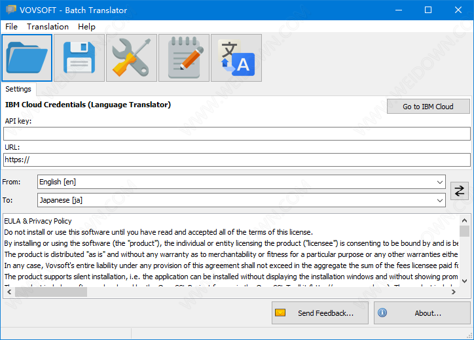Viewport: 474px width, 340px height.
Task: Click the info icon on About button
Action: [382, 313]
